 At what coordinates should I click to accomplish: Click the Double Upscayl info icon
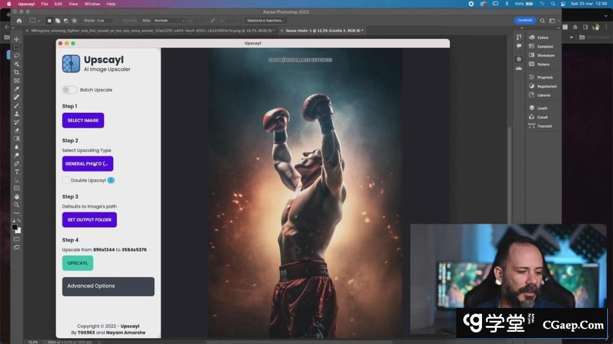[111, 180]
